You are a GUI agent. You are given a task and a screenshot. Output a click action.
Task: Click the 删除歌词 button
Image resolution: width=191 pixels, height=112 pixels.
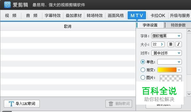point(119,104)
